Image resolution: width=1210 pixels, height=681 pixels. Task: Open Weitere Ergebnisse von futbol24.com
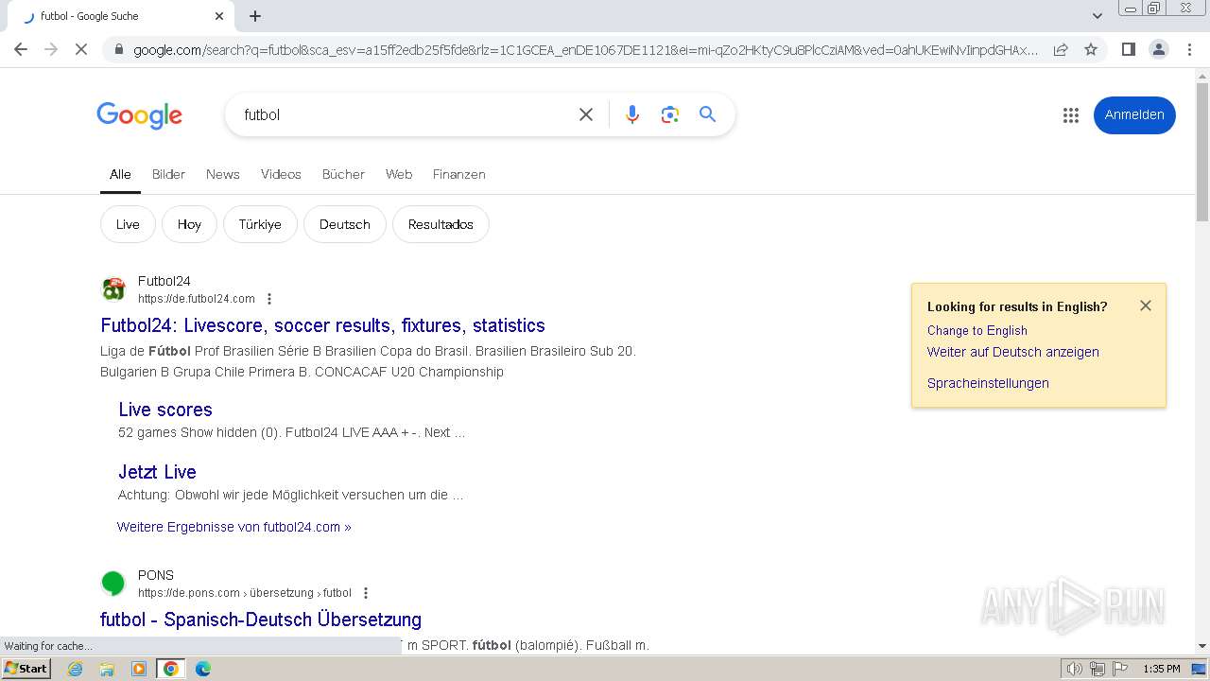pos(234,527)
